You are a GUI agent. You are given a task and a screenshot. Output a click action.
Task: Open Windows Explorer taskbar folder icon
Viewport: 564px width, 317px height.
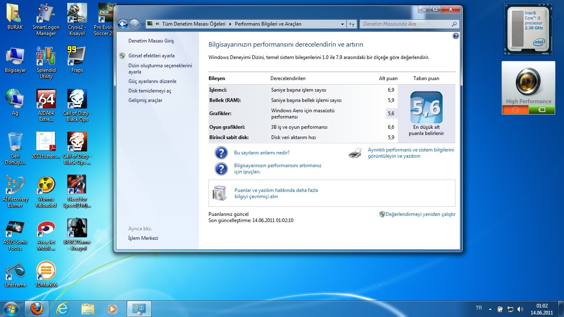88,309
